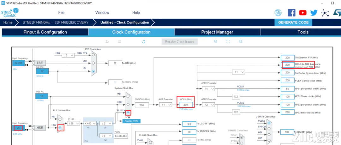341x145 pixels.
Task: Open the YouTube channel icon
Action: coord(302,13)
